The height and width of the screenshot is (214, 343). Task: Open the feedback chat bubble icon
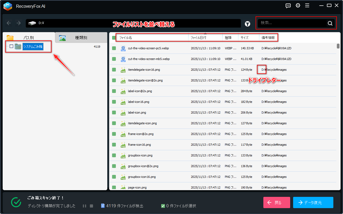[x=288, y=6]
